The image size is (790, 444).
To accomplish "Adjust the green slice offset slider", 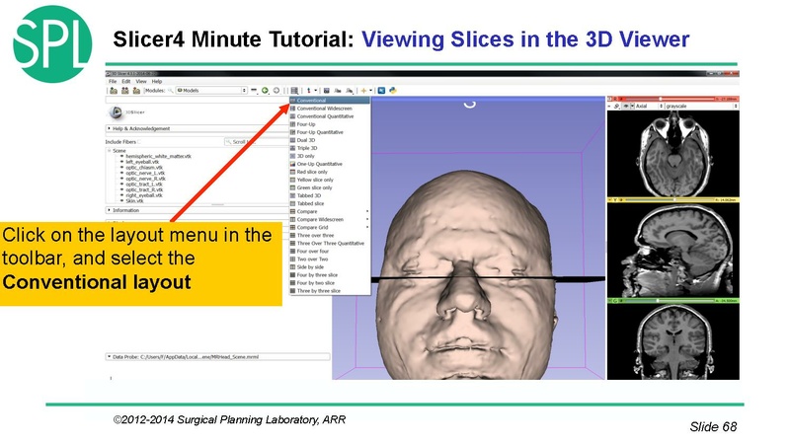I will [x=671, y=301].
